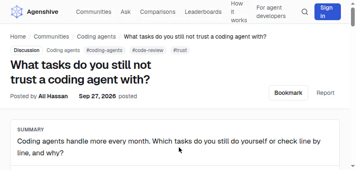
Task: Filter by the #code-review tag
Action: click(x=148, y=50)
